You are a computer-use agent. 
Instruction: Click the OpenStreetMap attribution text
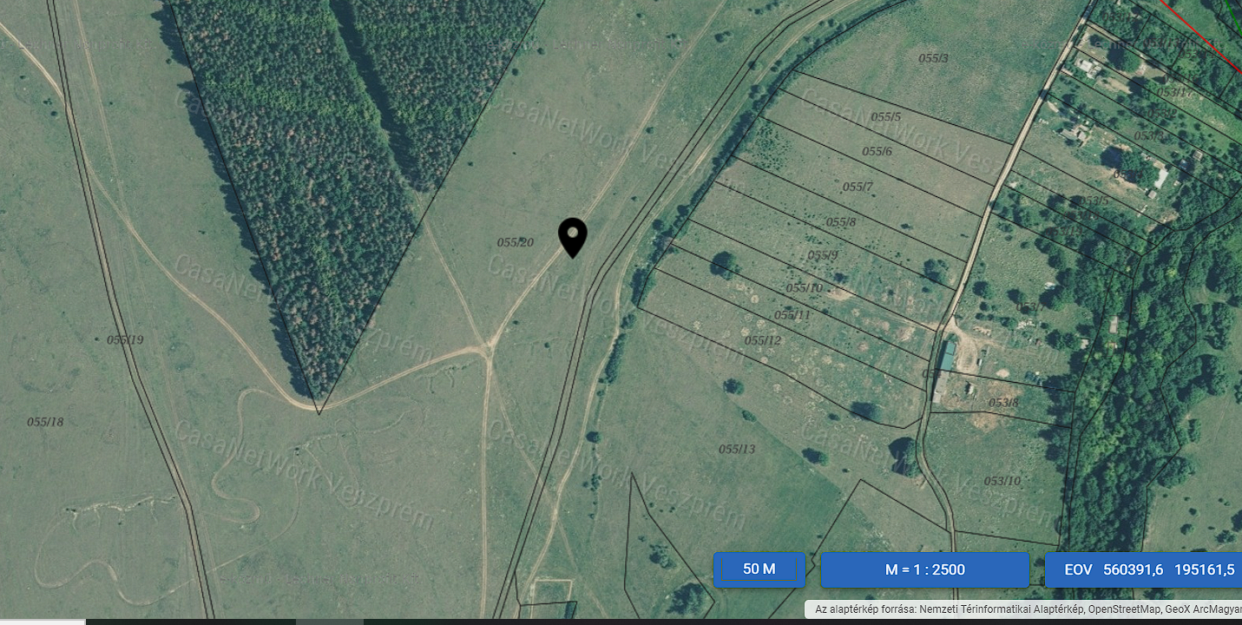pos(1127,609)
